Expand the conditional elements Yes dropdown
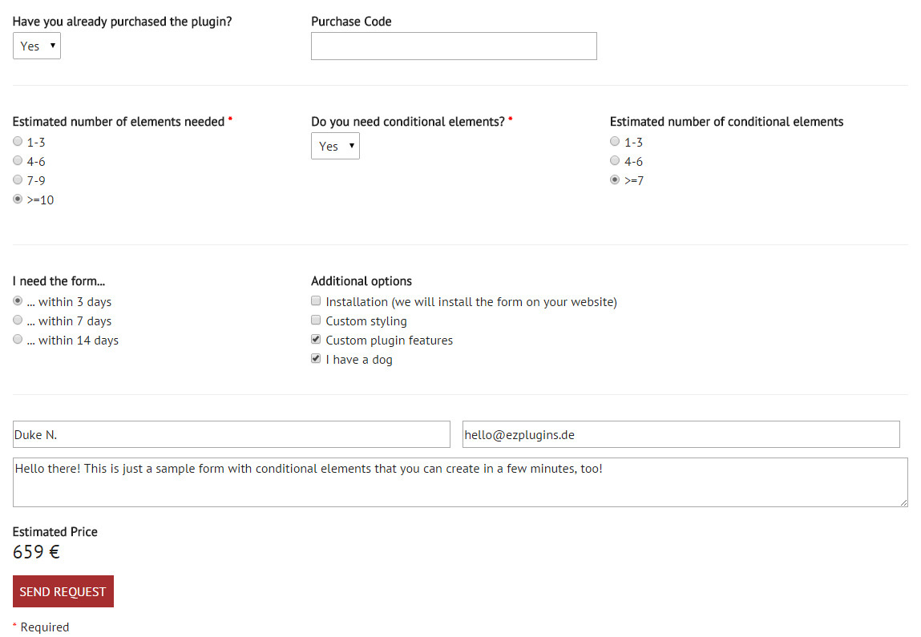The height and width of the screenshot is (637, 921). coord(335,147)
